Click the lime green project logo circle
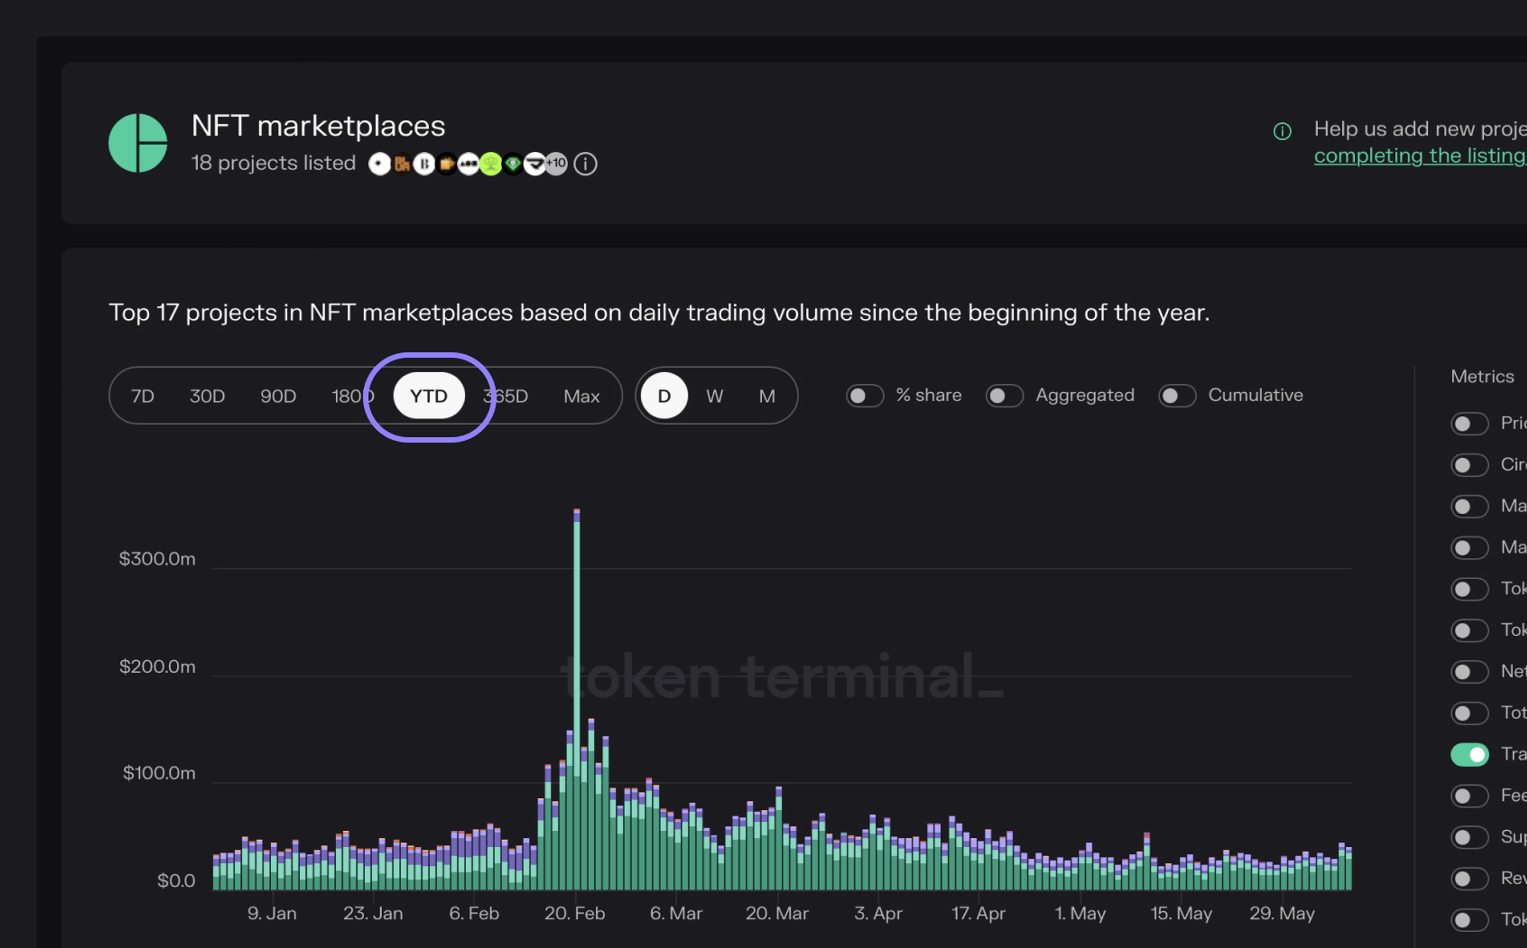Screen dimensions: 1527x948 (x=491, y=164)
